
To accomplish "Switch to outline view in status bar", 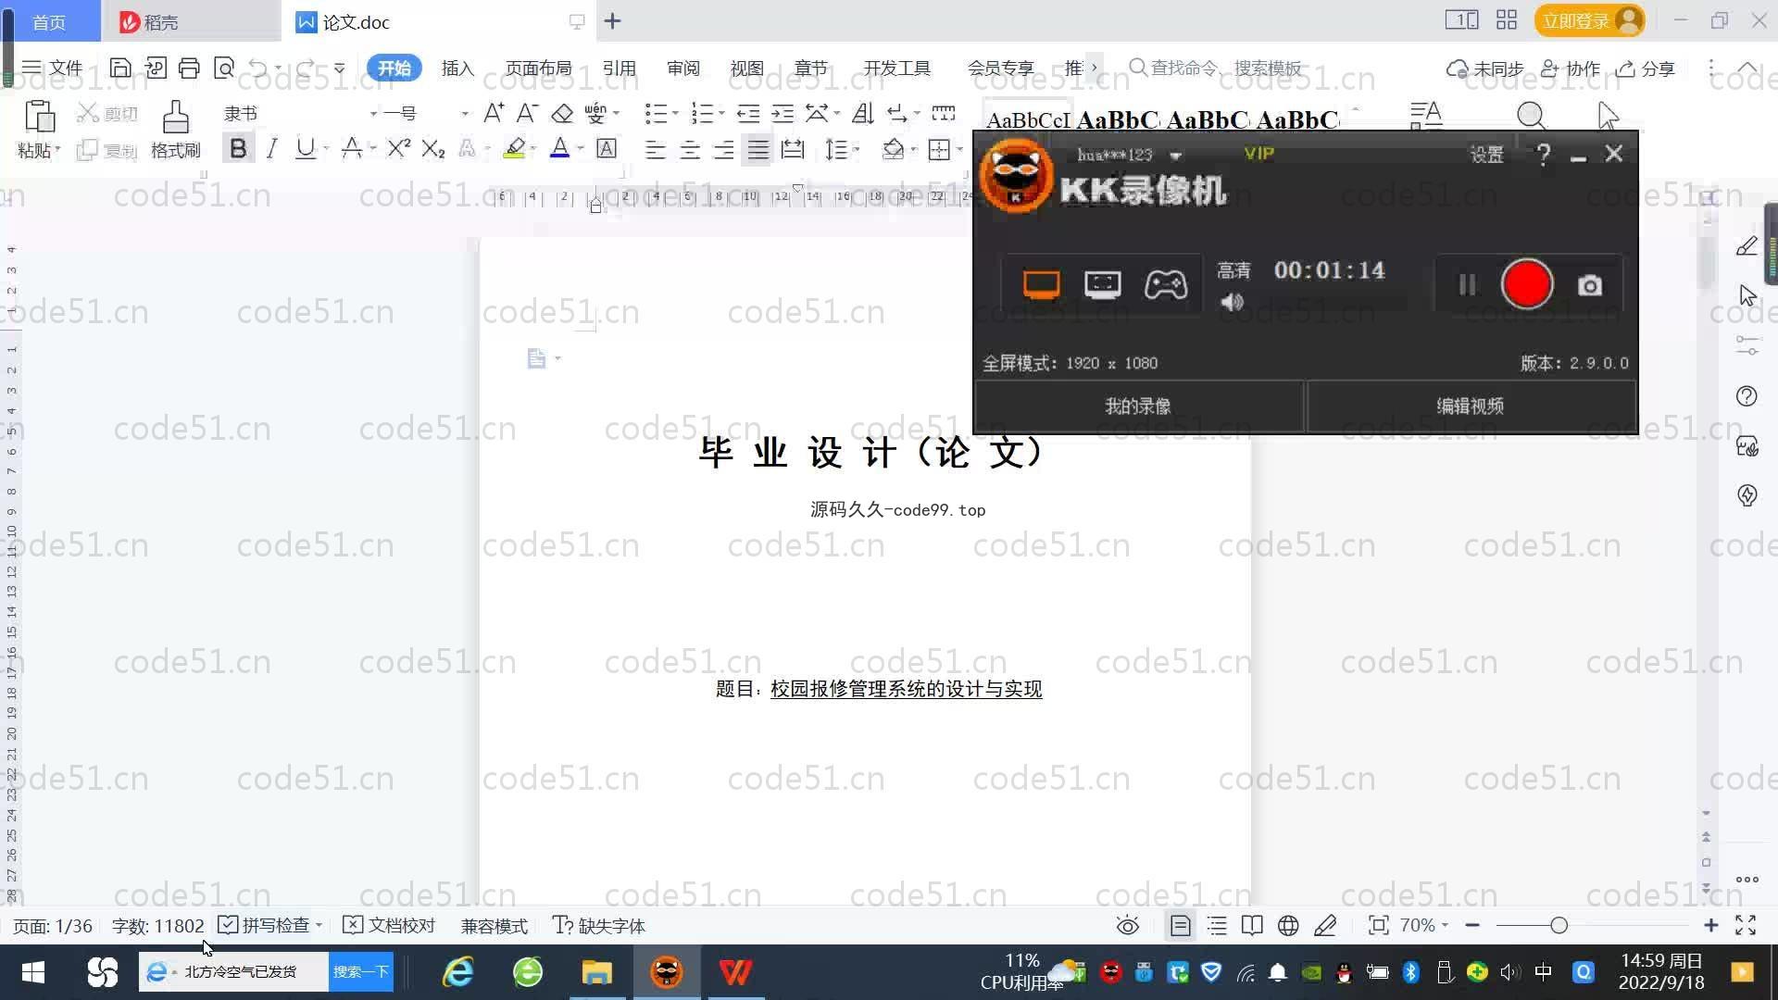I will pyautogui.click(x=1217, y=926).
